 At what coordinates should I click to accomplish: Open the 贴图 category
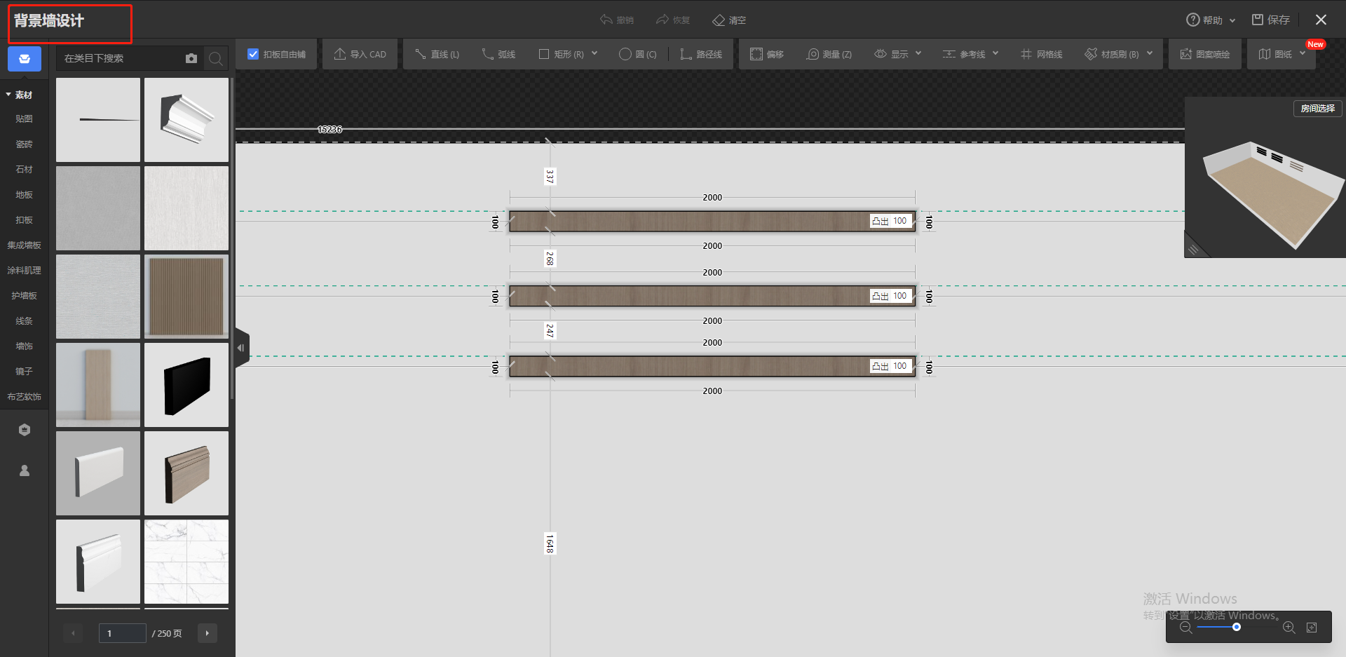pyautogui.click(x=25, y=118)
